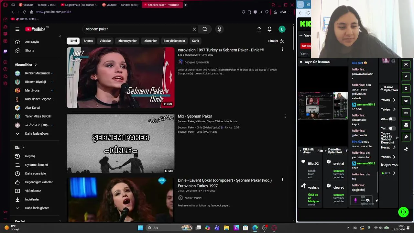This screenshot has width=414, height=233.
Task: Click the chat bubble icon in Kick sidebar
Action: [406, 101]
